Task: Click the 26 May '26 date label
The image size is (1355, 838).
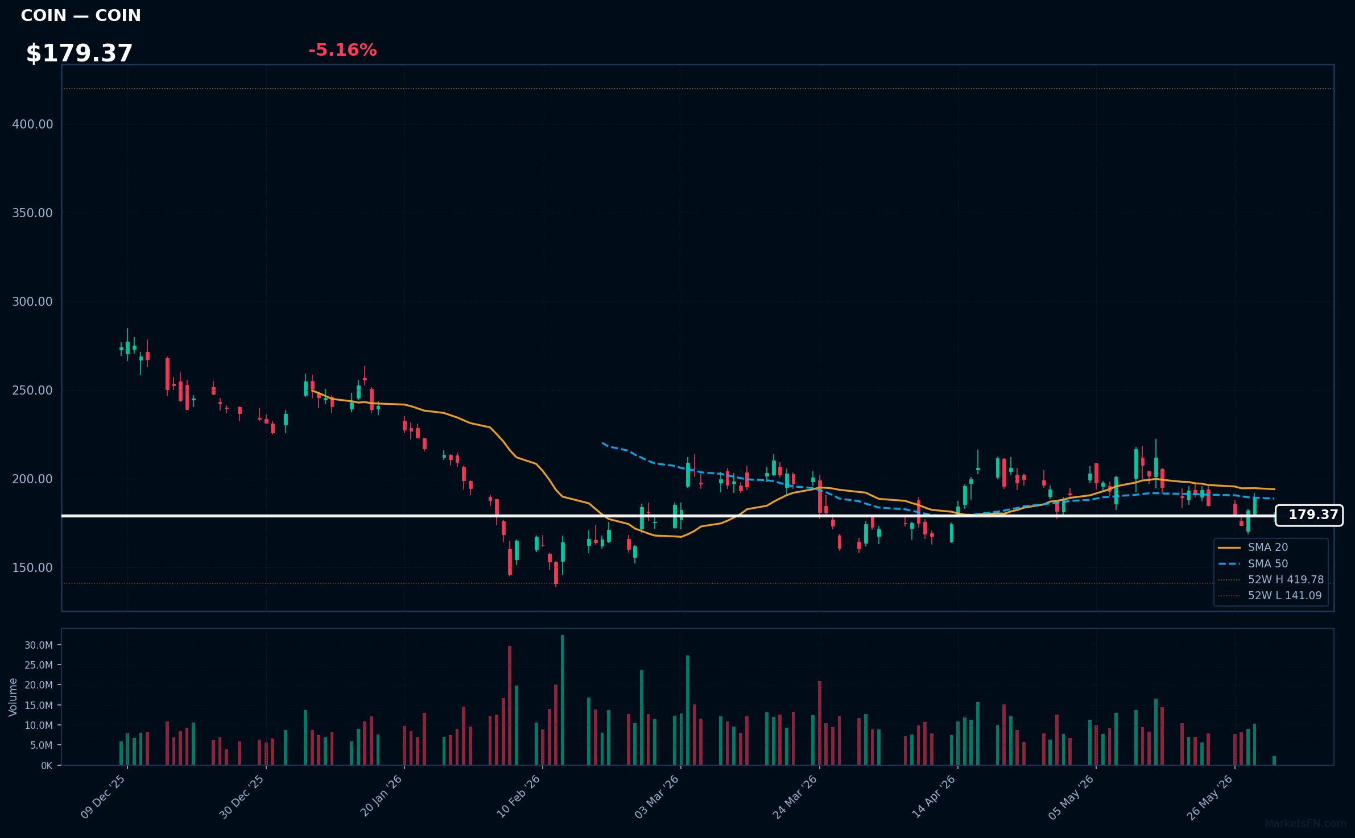Action: (1210, 797)
